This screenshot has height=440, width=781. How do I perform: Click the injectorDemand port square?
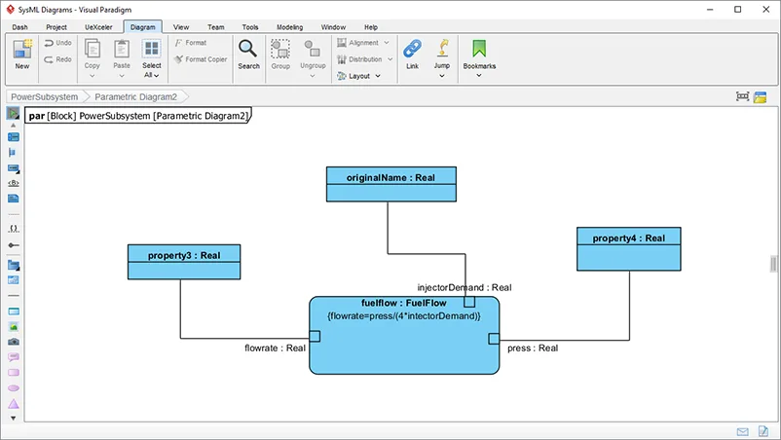pyautogui.click(x=469, y=302)
